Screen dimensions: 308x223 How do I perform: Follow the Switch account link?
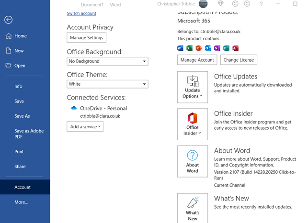coord(81,13)
